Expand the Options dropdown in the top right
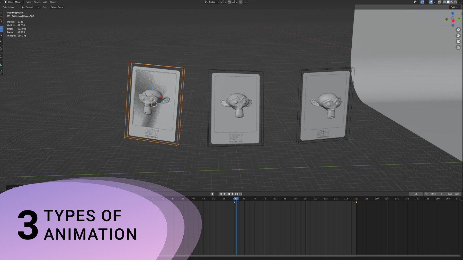The image size is (463, 260). point(455,7)
